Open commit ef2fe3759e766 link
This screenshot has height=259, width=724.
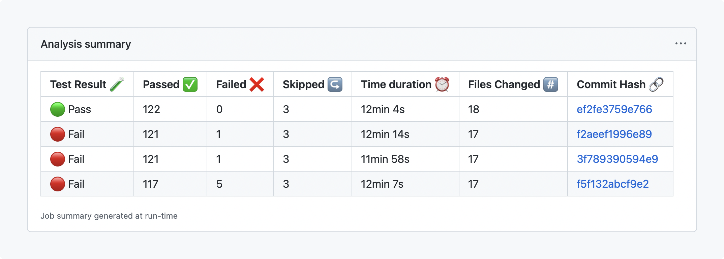pyautogui.click(x=614, y=109)
